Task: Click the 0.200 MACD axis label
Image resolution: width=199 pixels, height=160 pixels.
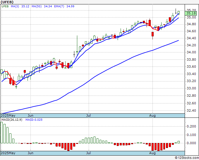Action: click(x=191, y=126)
